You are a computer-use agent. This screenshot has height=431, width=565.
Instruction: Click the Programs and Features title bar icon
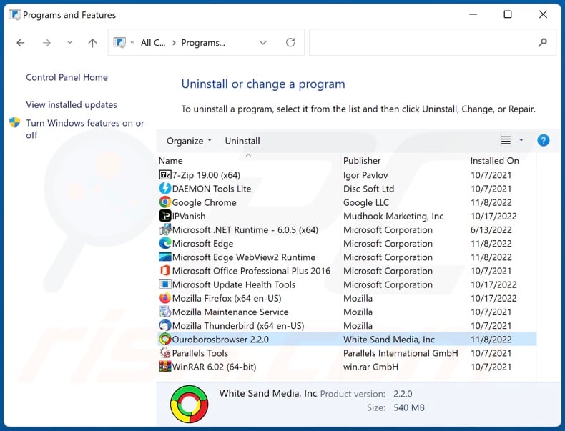[15, 15]
